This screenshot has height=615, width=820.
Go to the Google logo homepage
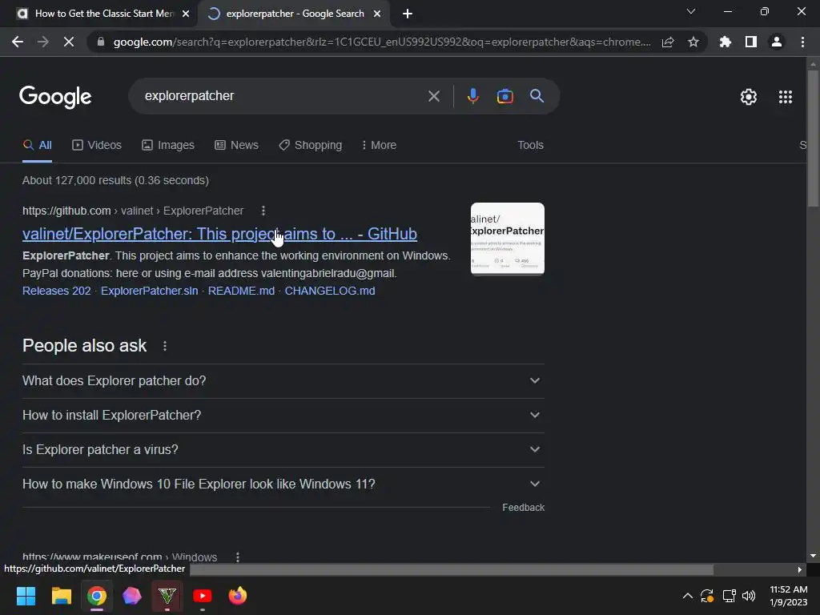coord(55,97)
